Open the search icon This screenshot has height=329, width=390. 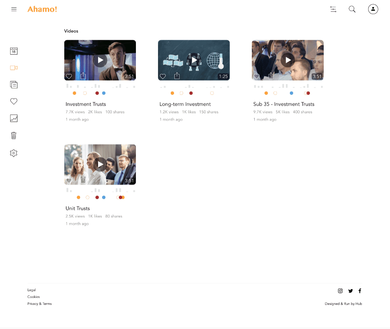pyautogui.click(x=352, y=9)
